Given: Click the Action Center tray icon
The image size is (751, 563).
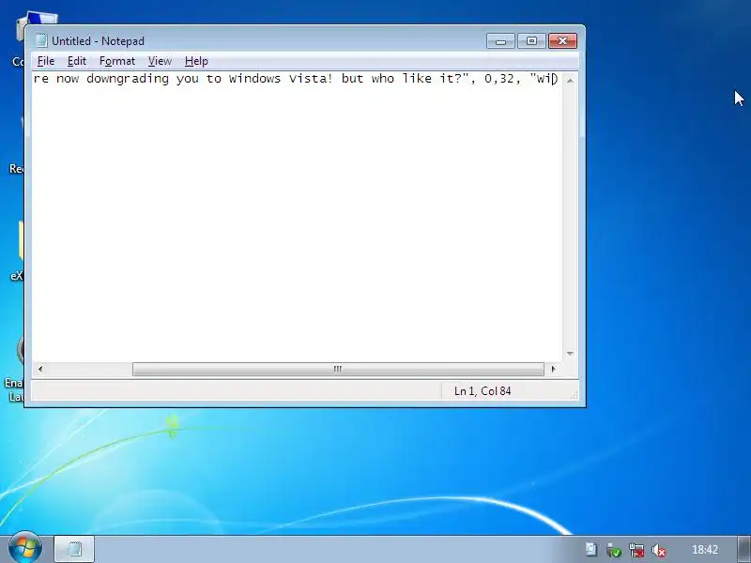Looking at the screenshot, I should click(x=591, y=550).
